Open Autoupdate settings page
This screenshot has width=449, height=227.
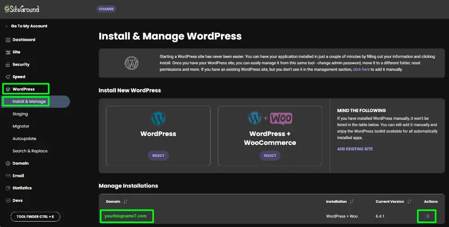tap(24, 139)
